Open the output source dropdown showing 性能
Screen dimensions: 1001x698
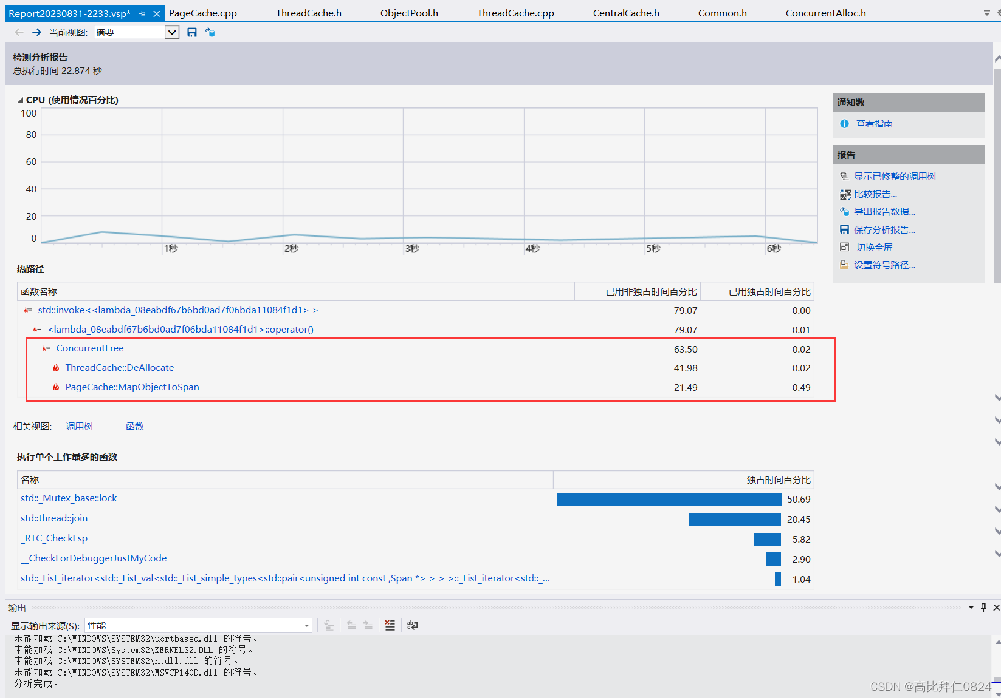(x=199, y=626)
